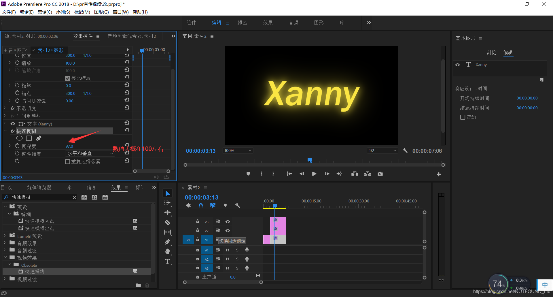The width and height of the screenshot is (553, 297).
Task: Select the Type tool
Action: pos(167,261)
